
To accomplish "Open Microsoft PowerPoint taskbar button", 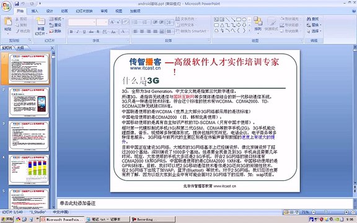I will tap(62, 219).
